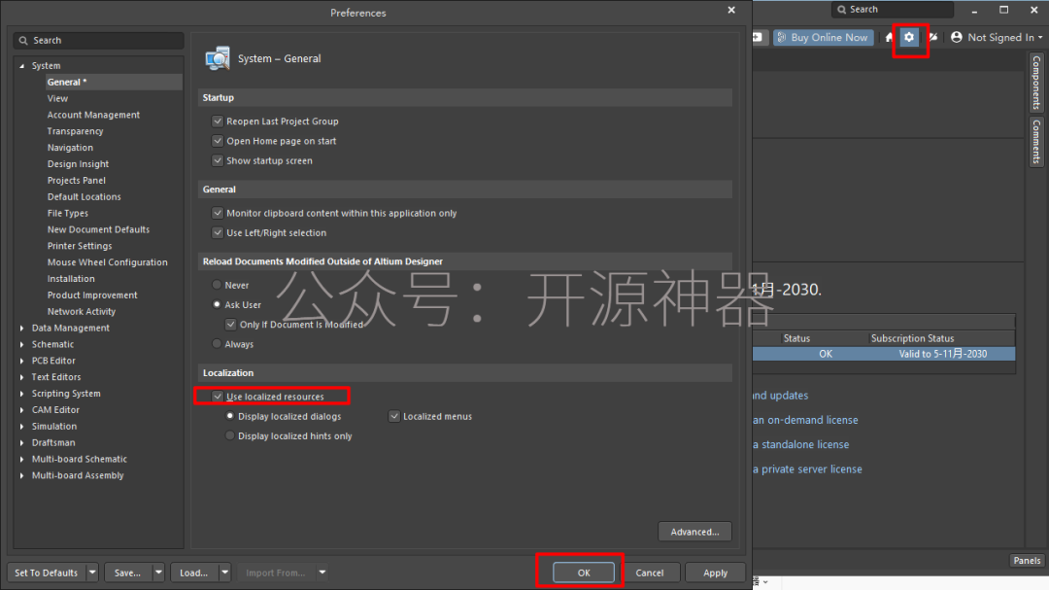Select the Ask User reload option
The width and height of the screenshot is (1049, 590).
[217, 304]
